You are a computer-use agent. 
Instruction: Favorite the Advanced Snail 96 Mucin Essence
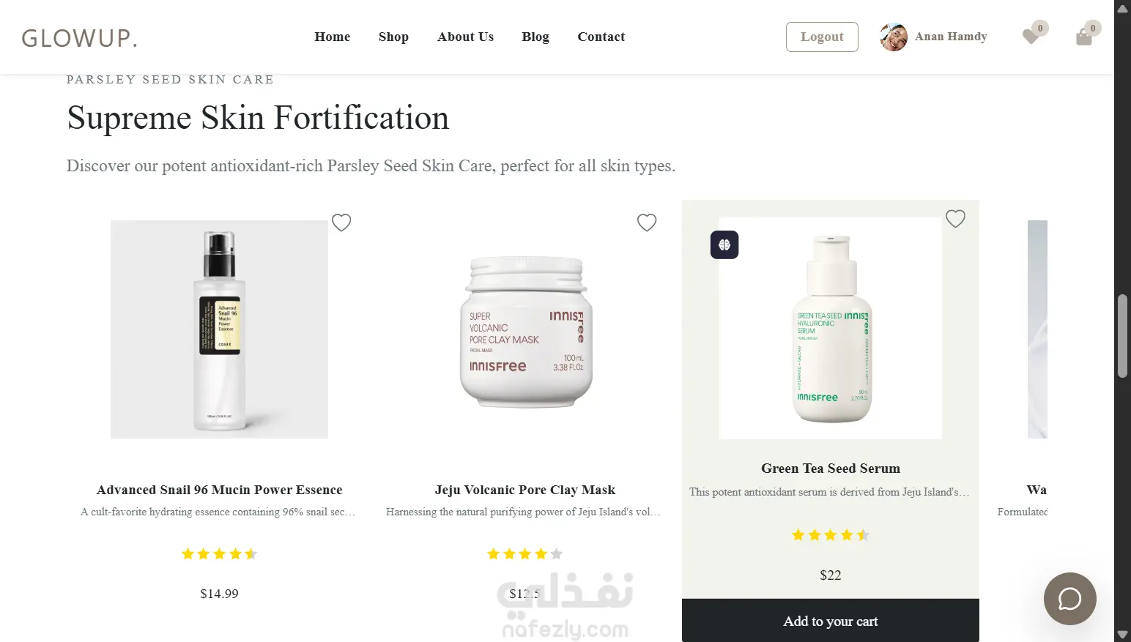[341, 223]
